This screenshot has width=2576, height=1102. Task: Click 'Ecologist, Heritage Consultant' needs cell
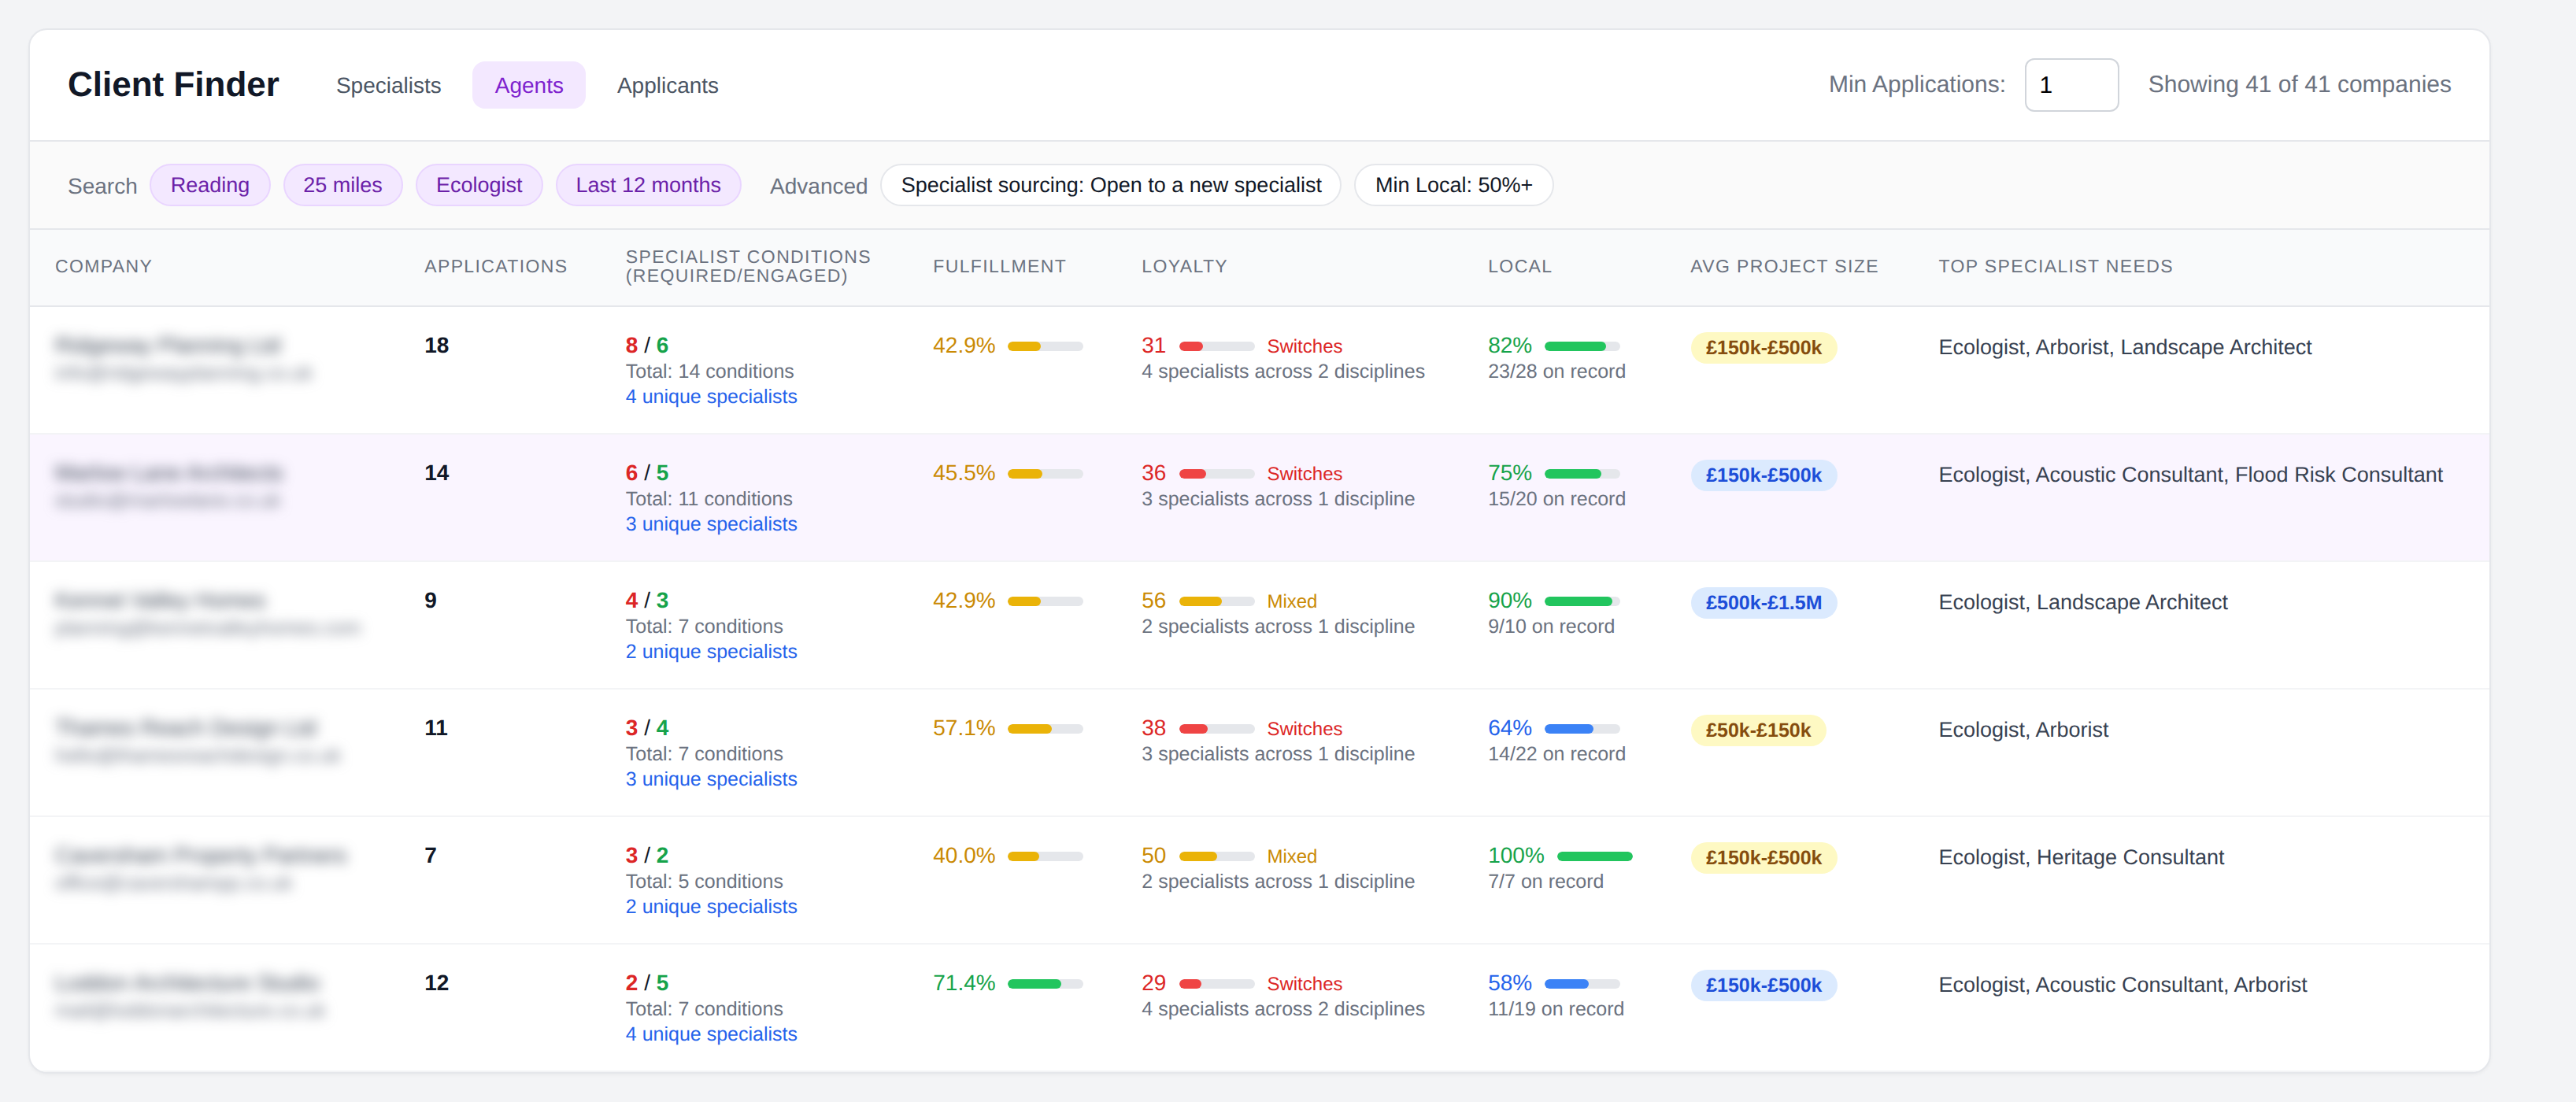click(2080, 857)
